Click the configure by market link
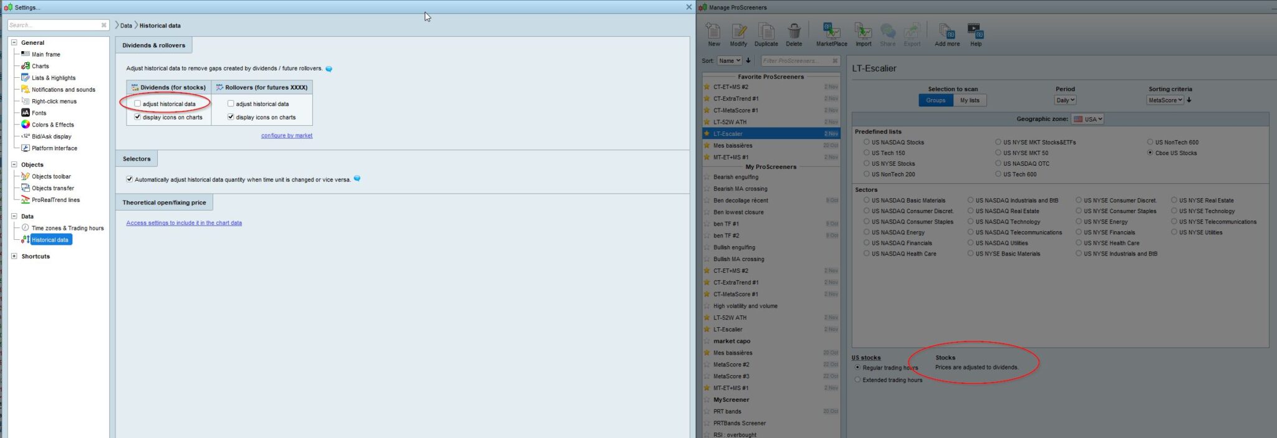 point(287,135)
